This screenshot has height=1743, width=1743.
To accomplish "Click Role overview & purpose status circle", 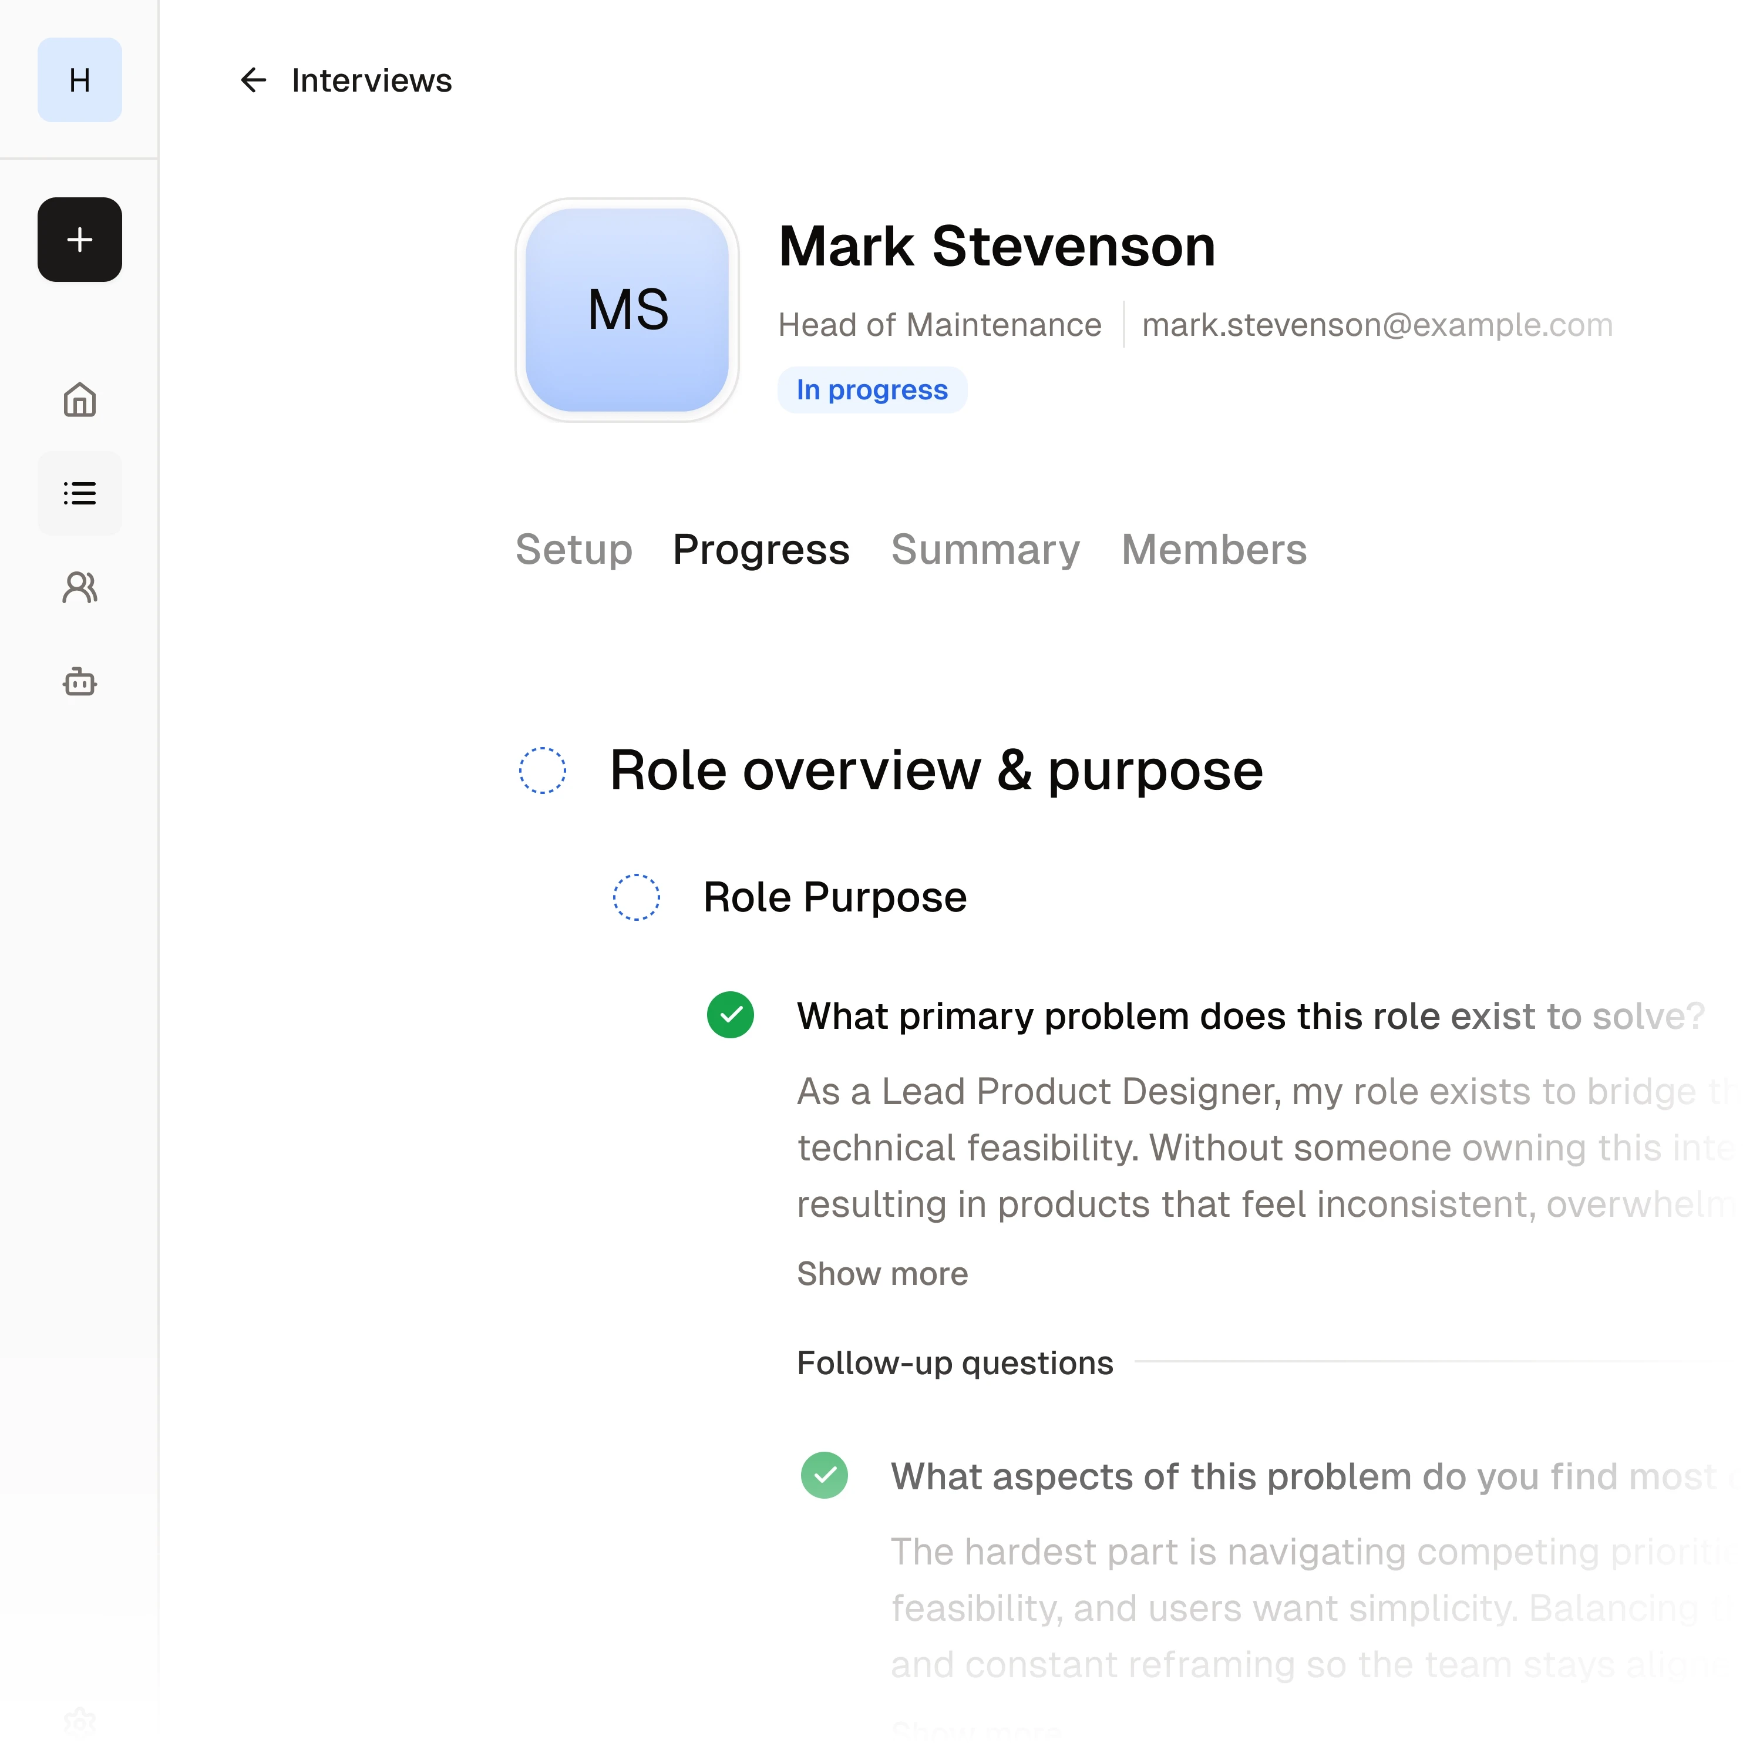I will pos(542,770).
